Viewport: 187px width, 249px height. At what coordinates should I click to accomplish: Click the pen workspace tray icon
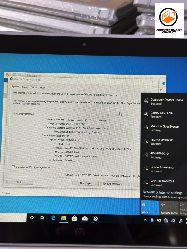click(x=180, y=221)
